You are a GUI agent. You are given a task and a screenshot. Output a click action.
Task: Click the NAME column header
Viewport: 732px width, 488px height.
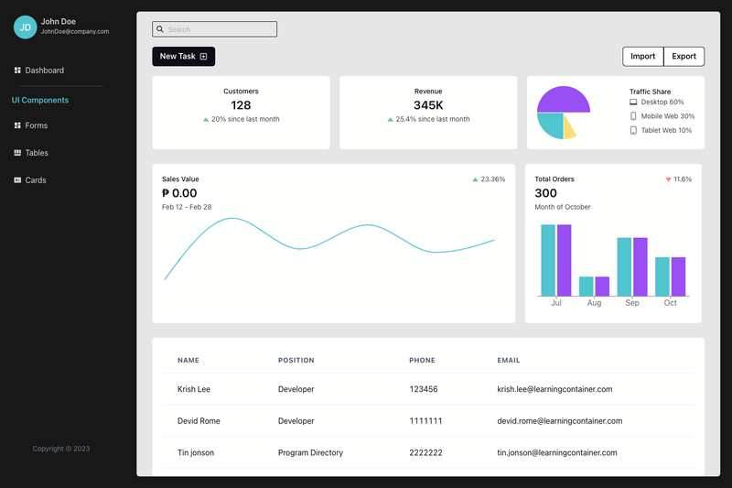click(x=188, y=360)
